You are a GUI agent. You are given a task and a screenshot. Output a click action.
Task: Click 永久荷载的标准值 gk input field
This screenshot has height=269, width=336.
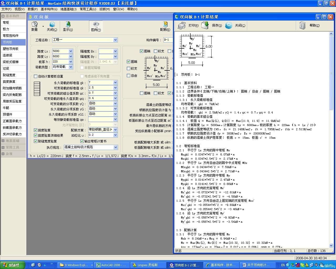[101, 82]
